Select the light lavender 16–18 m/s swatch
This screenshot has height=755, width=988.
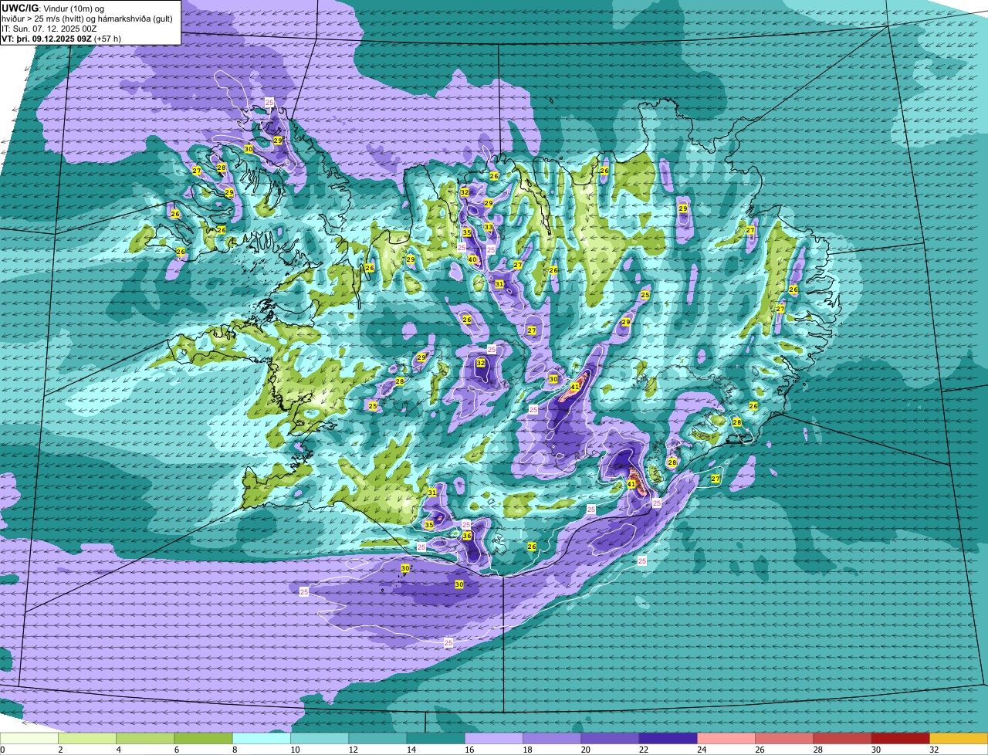(x=494, y=738)
